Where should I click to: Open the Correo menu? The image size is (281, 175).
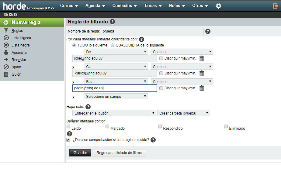pos(69,6)
